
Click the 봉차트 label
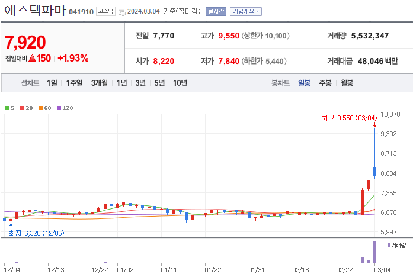280,83
